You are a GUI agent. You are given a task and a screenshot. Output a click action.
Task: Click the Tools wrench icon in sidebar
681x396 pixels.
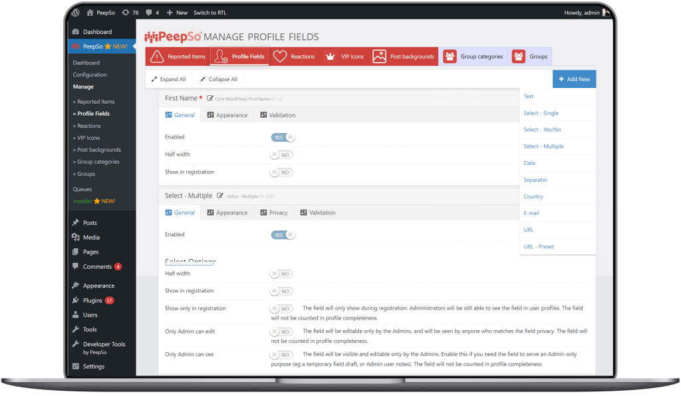tap(76, 329)
